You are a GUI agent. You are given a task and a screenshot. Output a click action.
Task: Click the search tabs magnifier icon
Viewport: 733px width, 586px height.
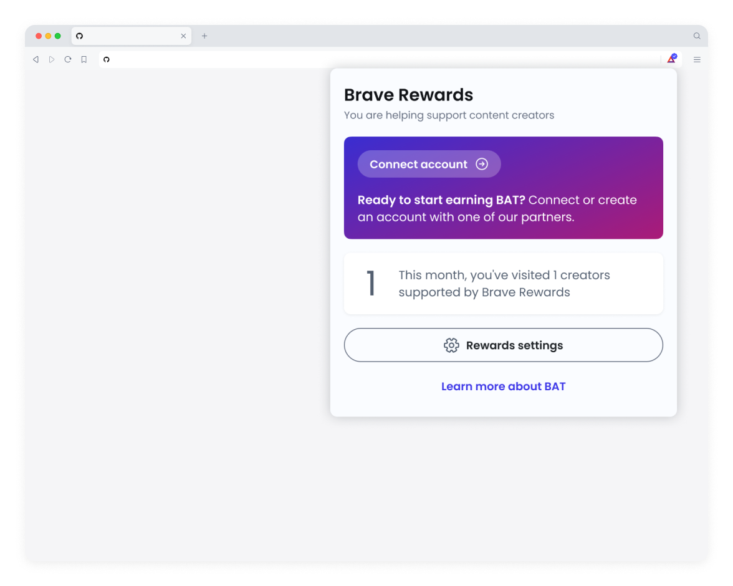[x=697, y=36]
